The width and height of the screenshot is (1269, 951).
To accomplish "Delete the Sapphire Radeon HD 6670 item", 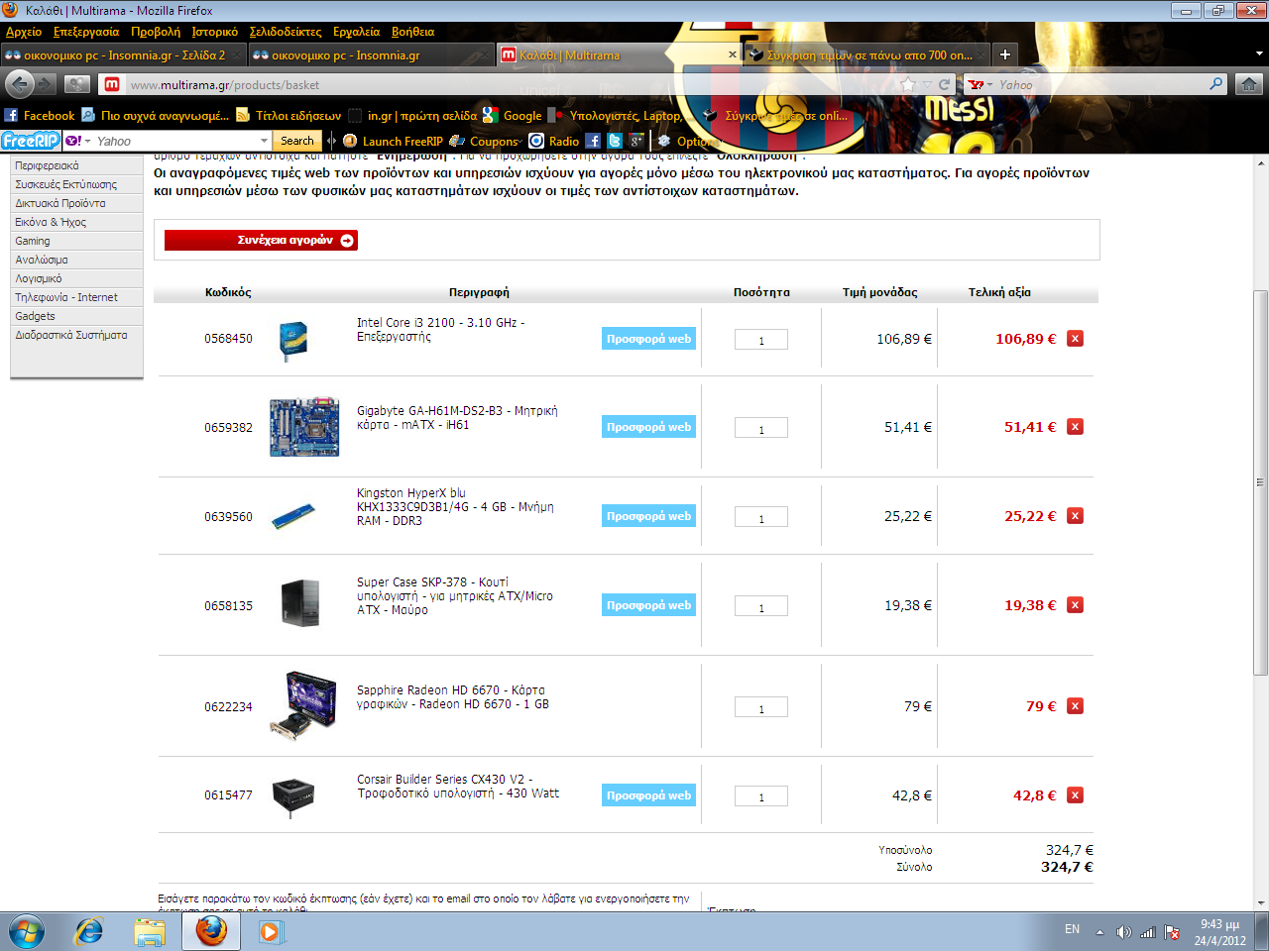I will (1075, 706).
